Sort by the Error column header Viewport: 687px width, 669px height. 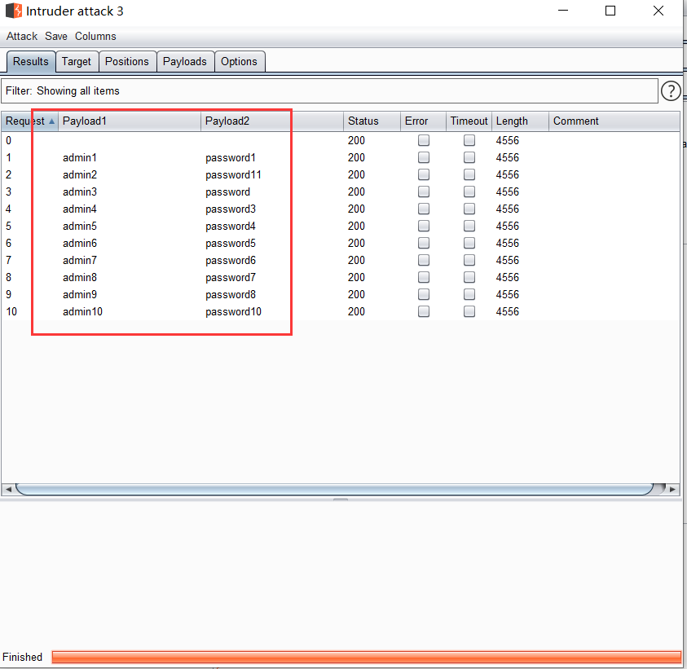(423, 121)
